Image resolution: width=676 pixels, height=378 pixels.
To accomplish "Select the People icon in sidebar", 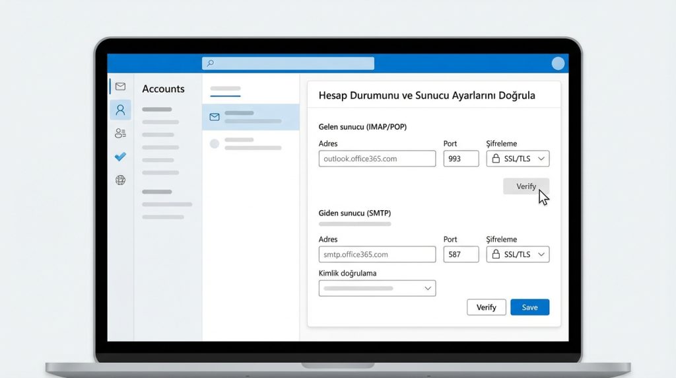I will point(120,110).
